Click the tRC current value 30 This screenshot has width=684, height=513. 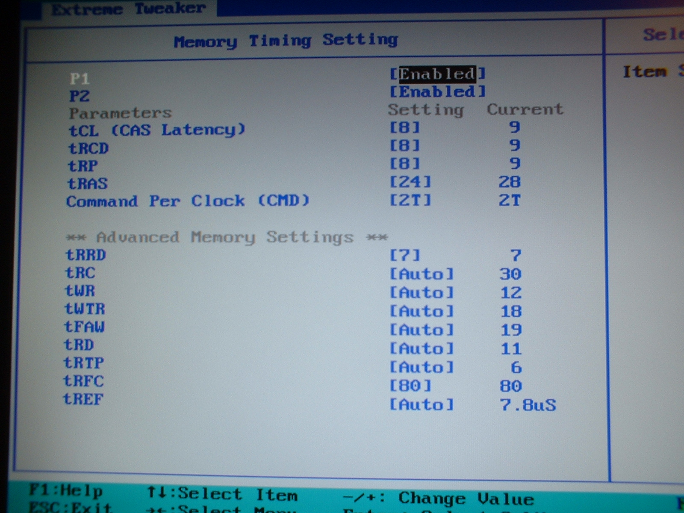(510, 274)
